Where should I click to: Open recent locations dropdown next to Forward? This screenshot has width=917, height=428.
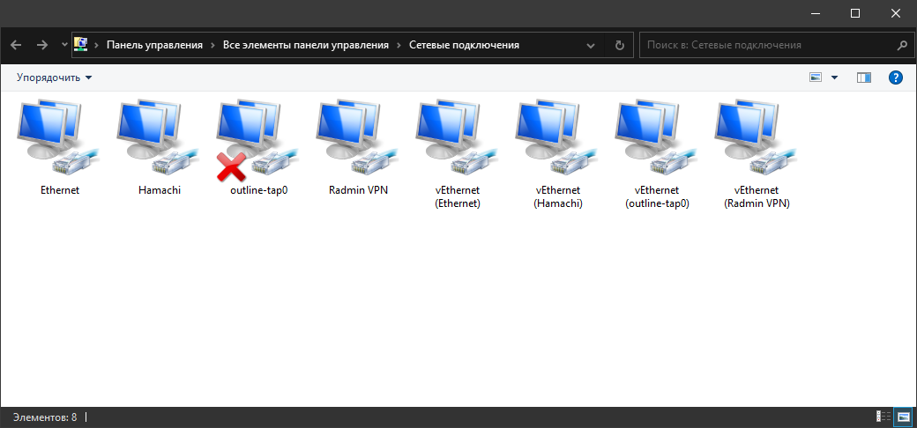[63, 45]
